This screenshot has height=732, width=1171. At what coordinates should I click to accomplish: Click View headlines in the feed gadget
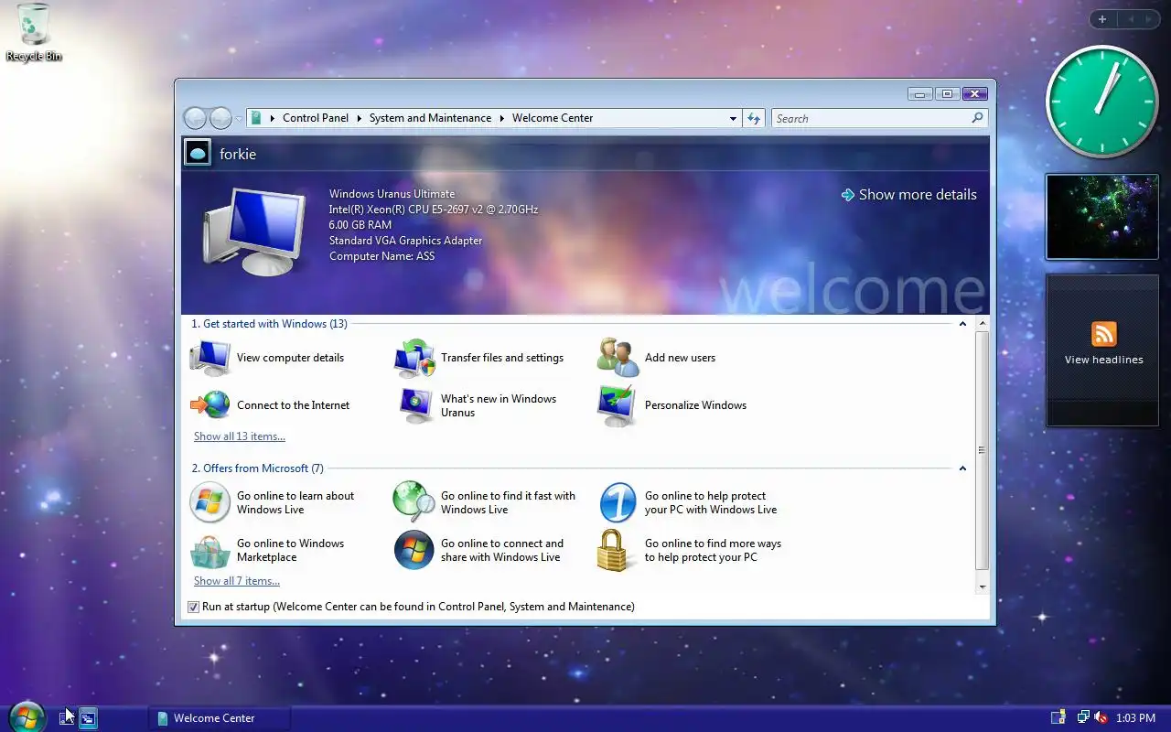click(1103, 360)
